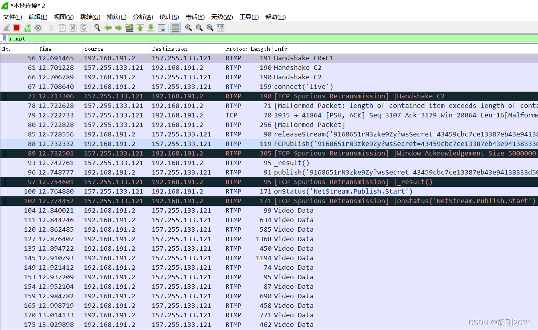Select packet 145 Video Data length 1194
The width and height of the screenshot is (538, 330).
click(x=269, y=258)
